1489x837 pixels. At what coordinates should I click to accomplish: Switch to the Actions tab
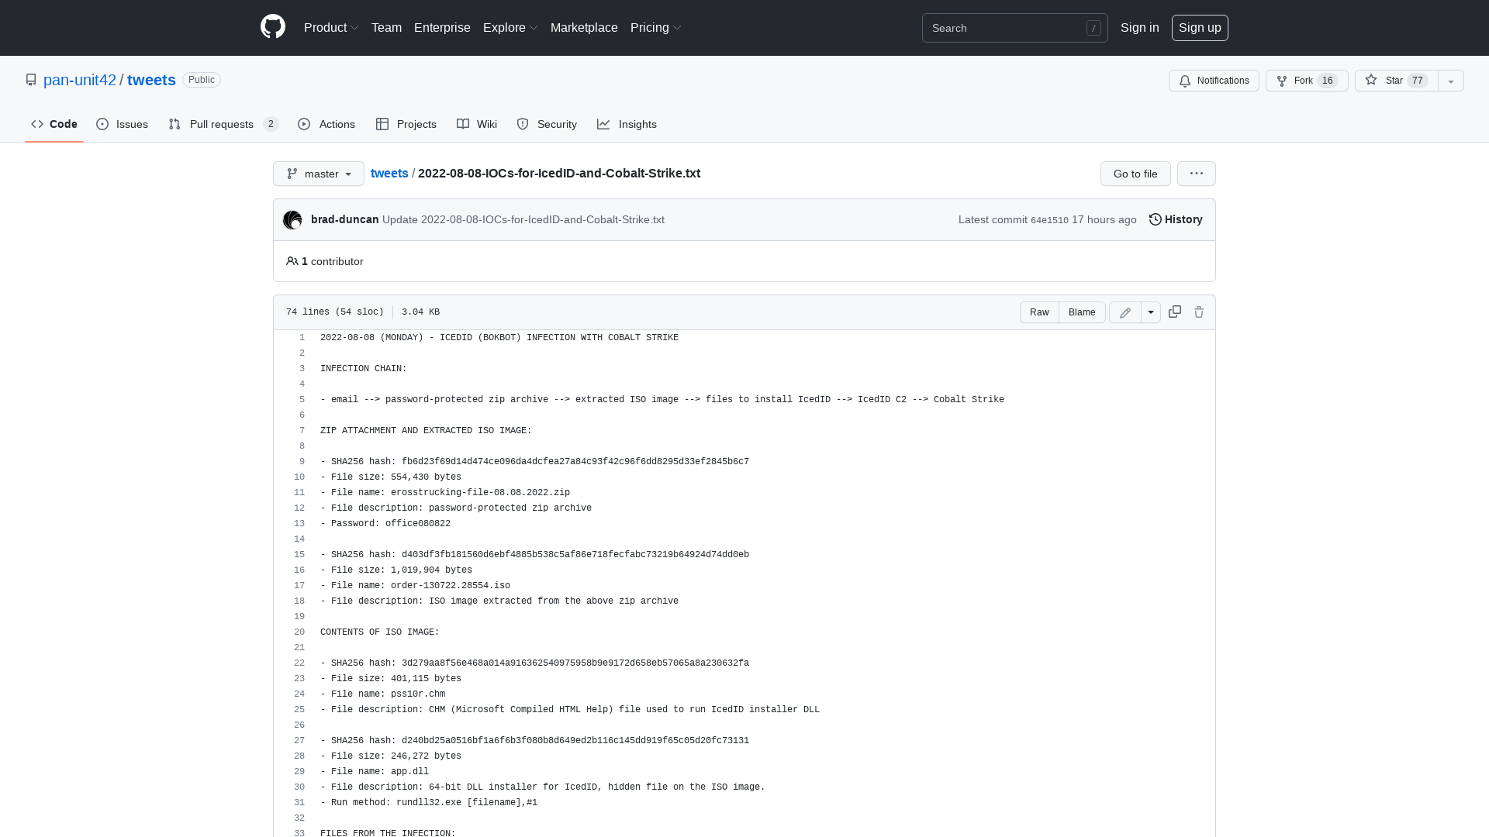[326, 124]
